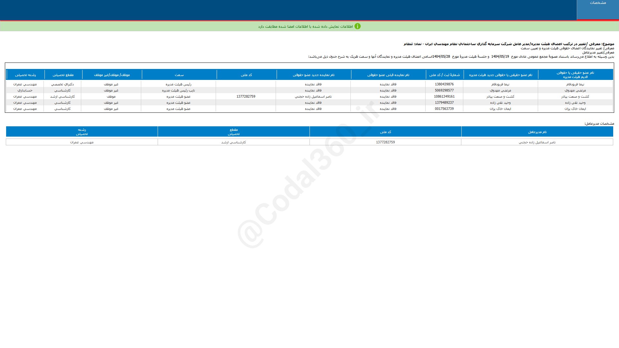619x348 pixels.
Task: Click دکترای تخصصی education cell
Action: coord(63,84)
